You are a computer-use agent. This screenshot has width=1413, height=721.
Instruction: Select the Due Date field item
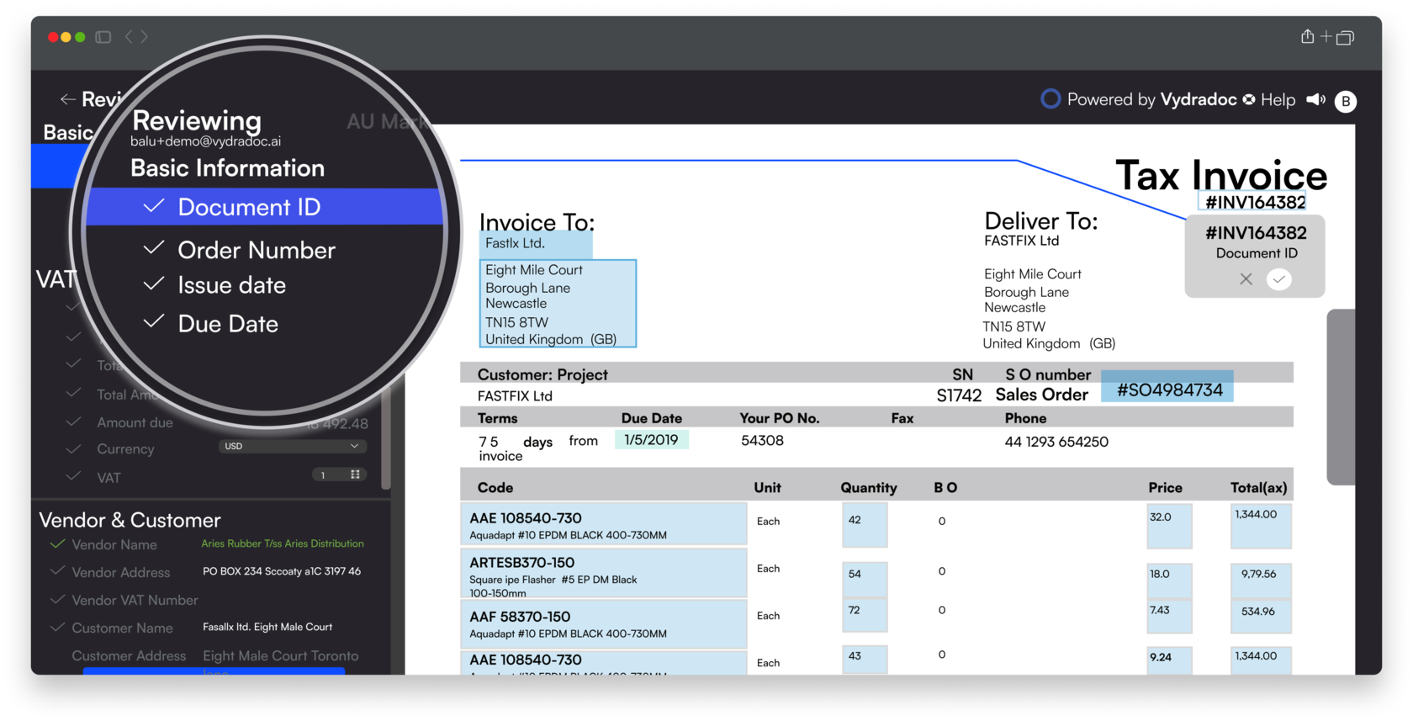(228, 324)
